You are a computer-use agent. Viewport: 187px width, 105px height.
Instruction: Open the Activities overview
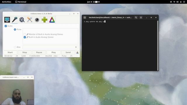(6, 2)
